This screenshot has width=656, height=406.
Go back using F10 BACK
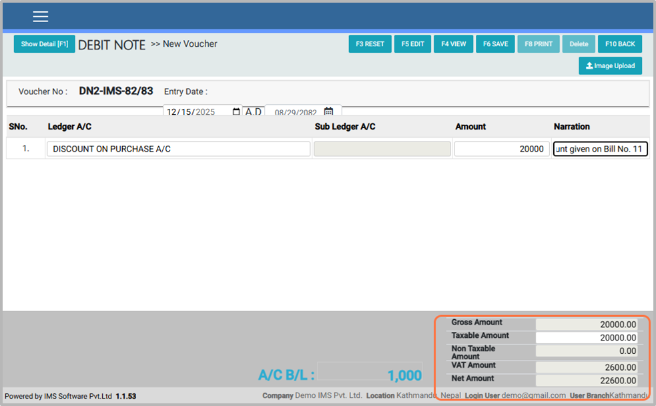(x=619, y=44)
